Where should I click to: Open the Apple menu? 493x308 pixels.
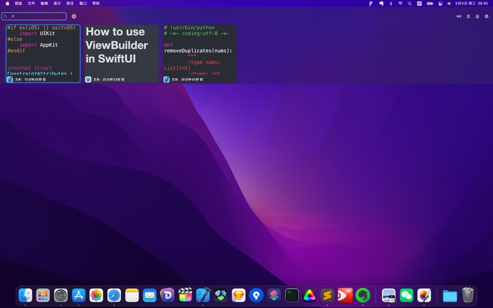click(7, 3)
